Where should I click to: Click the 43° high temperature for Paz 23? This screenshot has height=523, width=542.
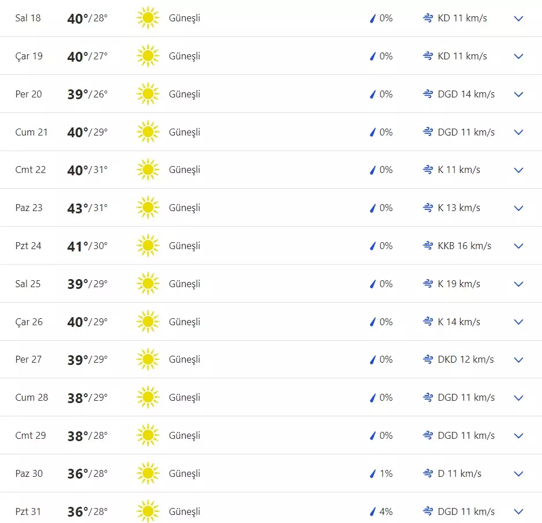[78, 208]
